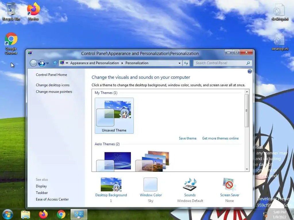The height and width of the screenshot is (220, 294).
Task: Open the Taskbar link under See also
Action: 42,193
